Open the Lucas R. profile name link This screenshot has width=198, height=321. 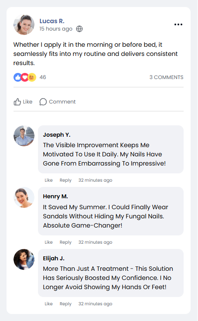pyautogui.click(x=52, y=21)
